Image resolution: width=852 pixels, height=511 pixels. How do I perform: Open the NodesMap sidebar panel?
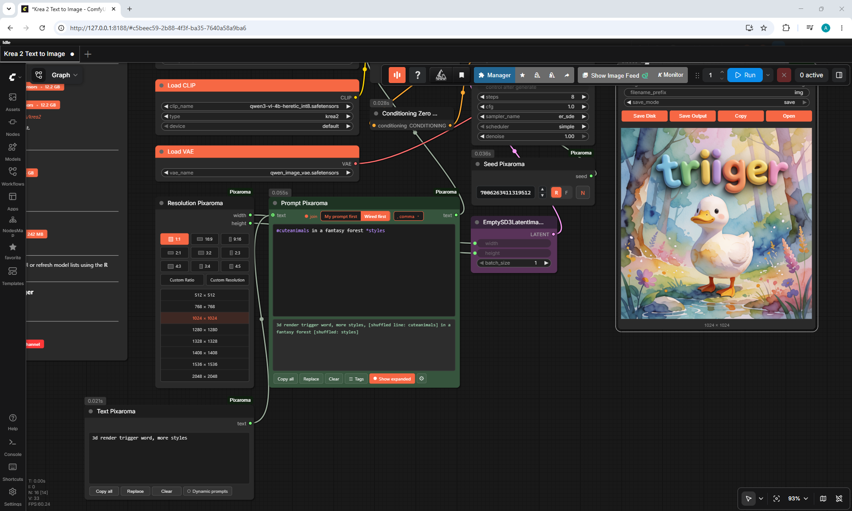click(12, 226)
